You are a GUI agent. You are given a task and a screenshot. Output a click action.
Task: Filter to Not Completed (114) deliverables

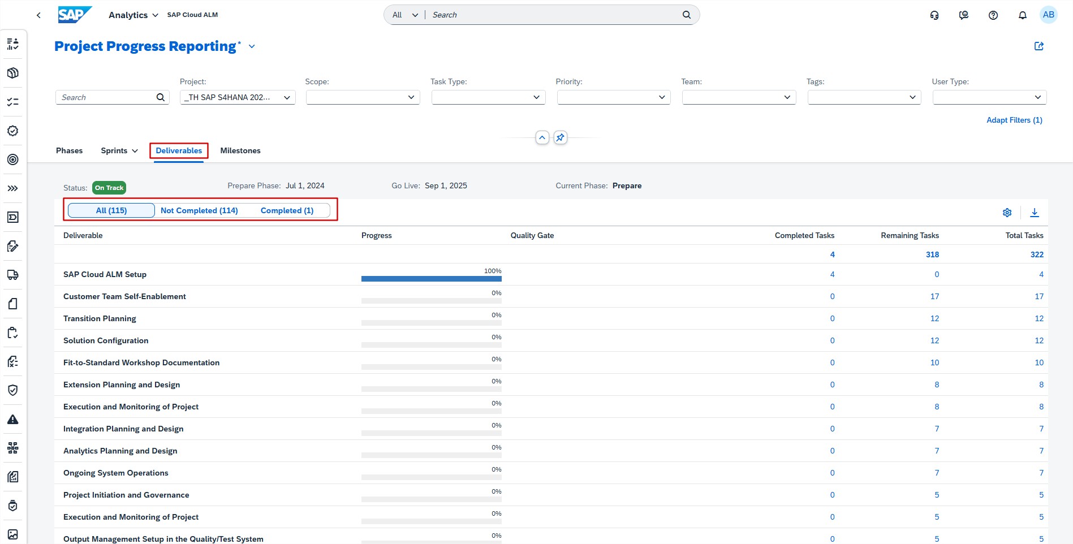coord(199,210)
